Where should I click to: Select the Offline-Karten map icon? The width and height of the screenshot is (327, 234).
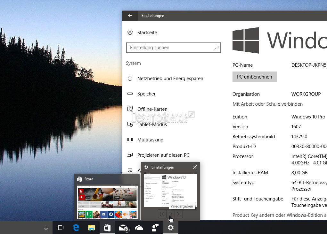(x=130, y=109)
